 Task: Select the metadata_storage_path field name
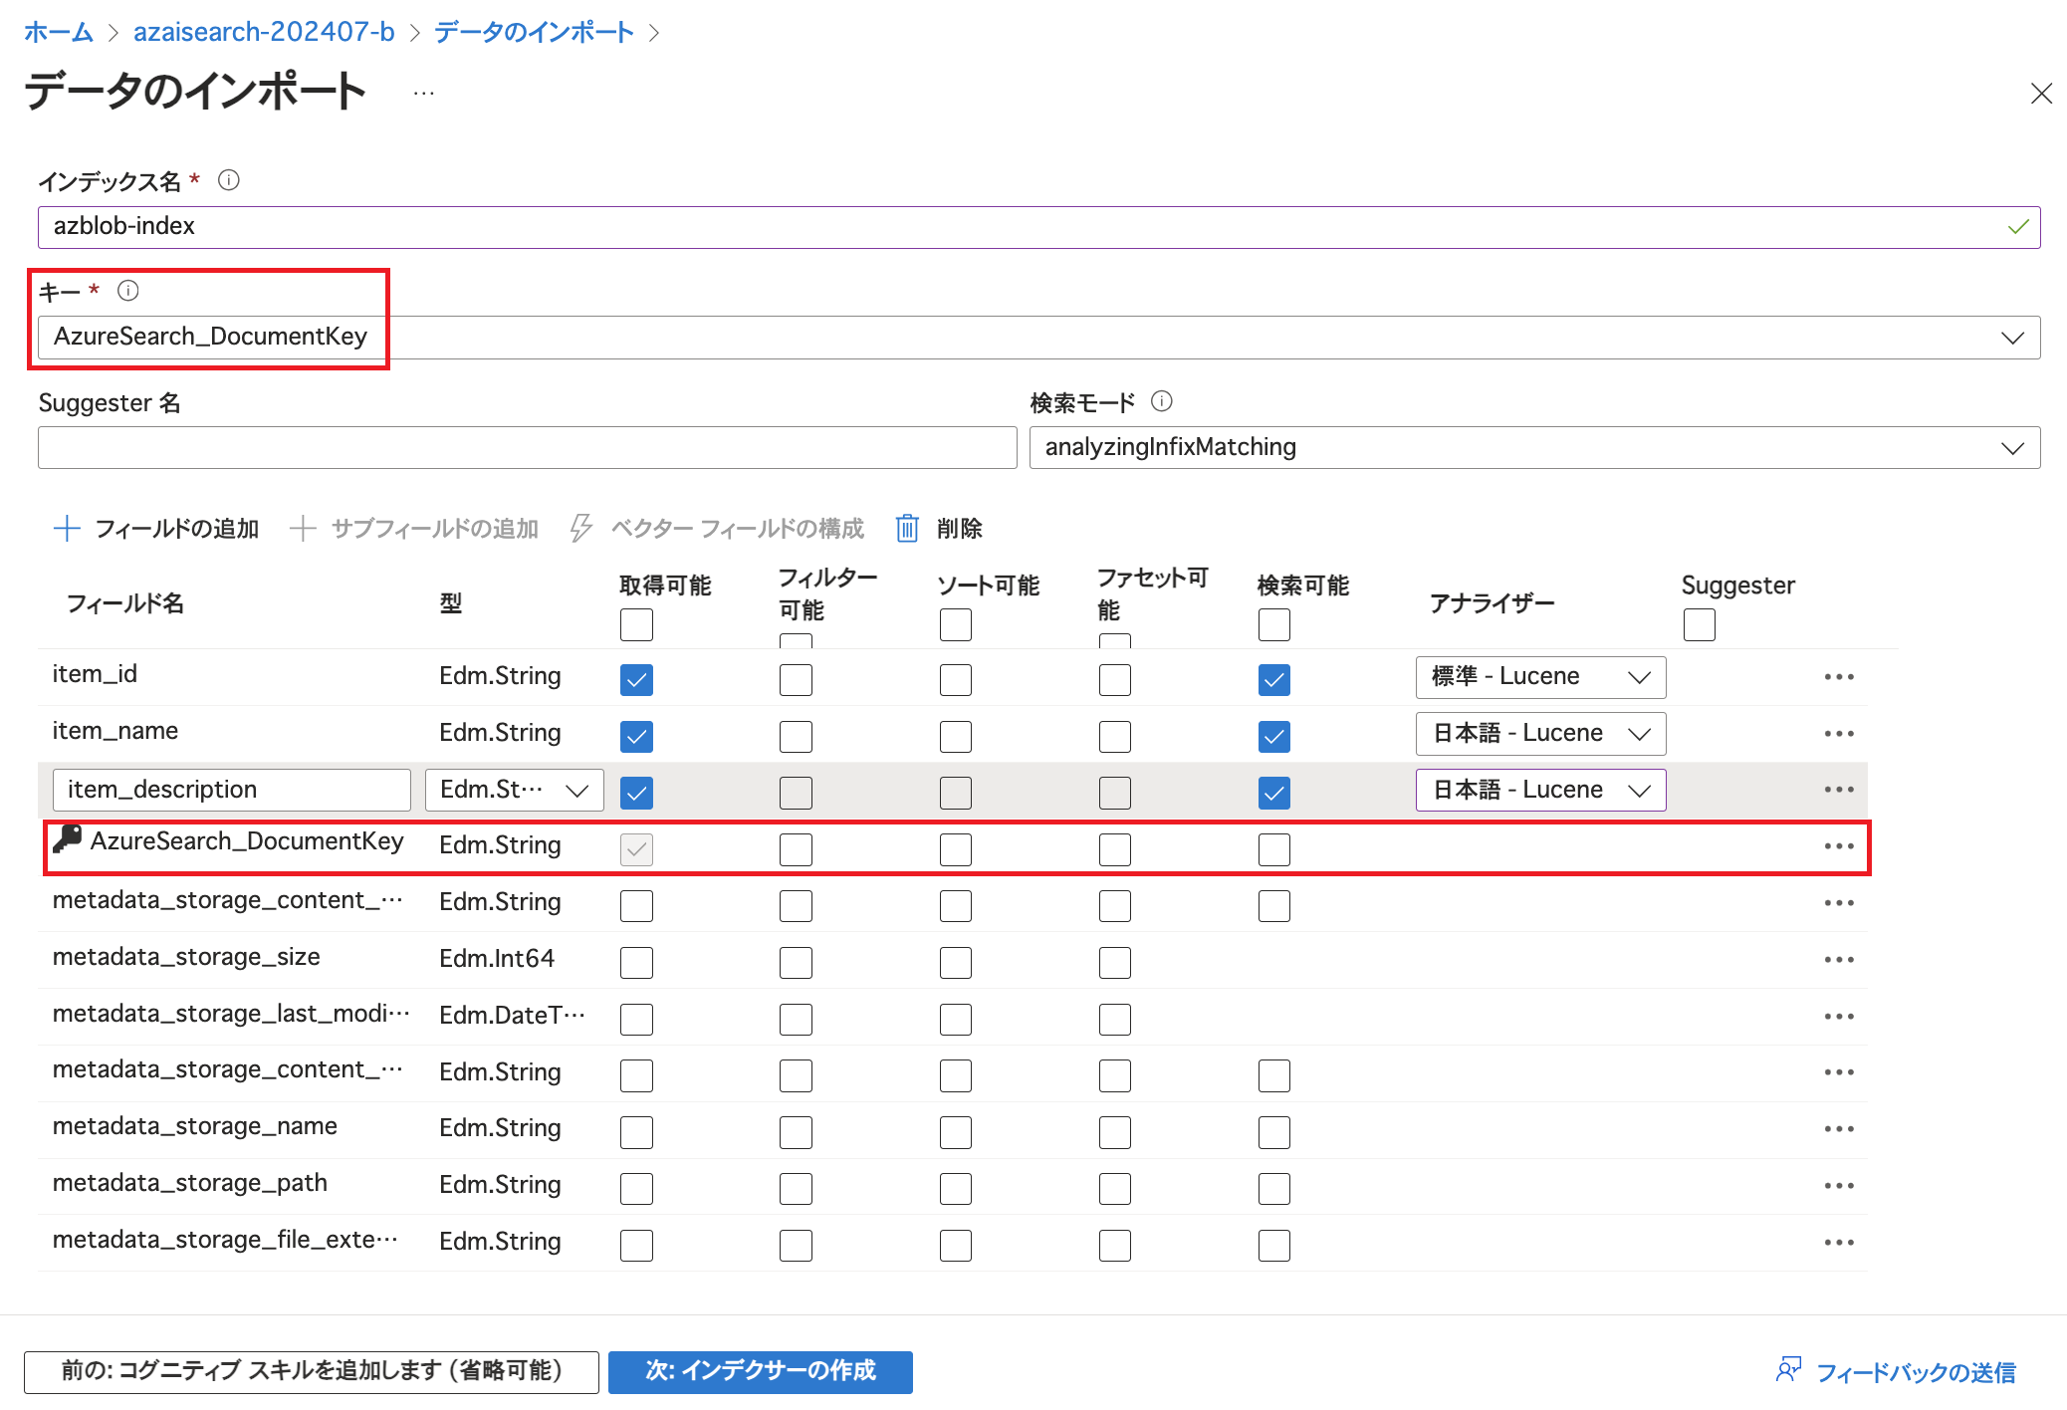pos(190,1183)
